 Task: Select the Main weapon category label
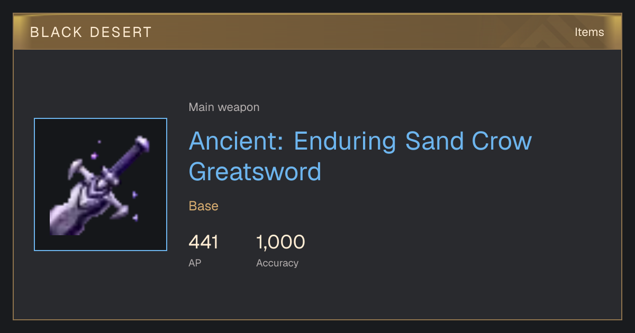click(x=224, y=107)
